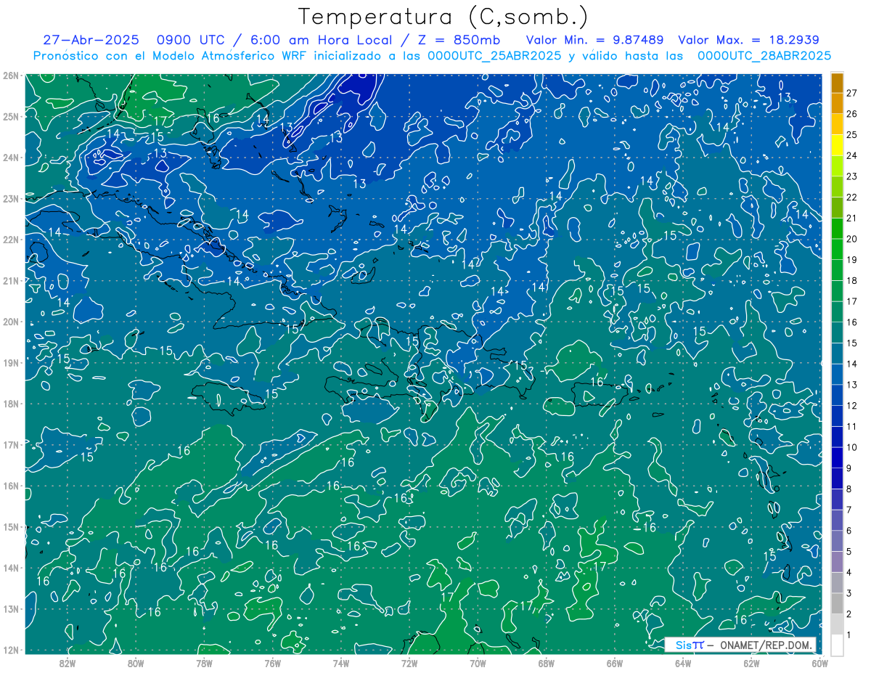This screenshot has width=871, height=673.
Task: Click the colorbar legend label "3"
Action: (849, 593)
